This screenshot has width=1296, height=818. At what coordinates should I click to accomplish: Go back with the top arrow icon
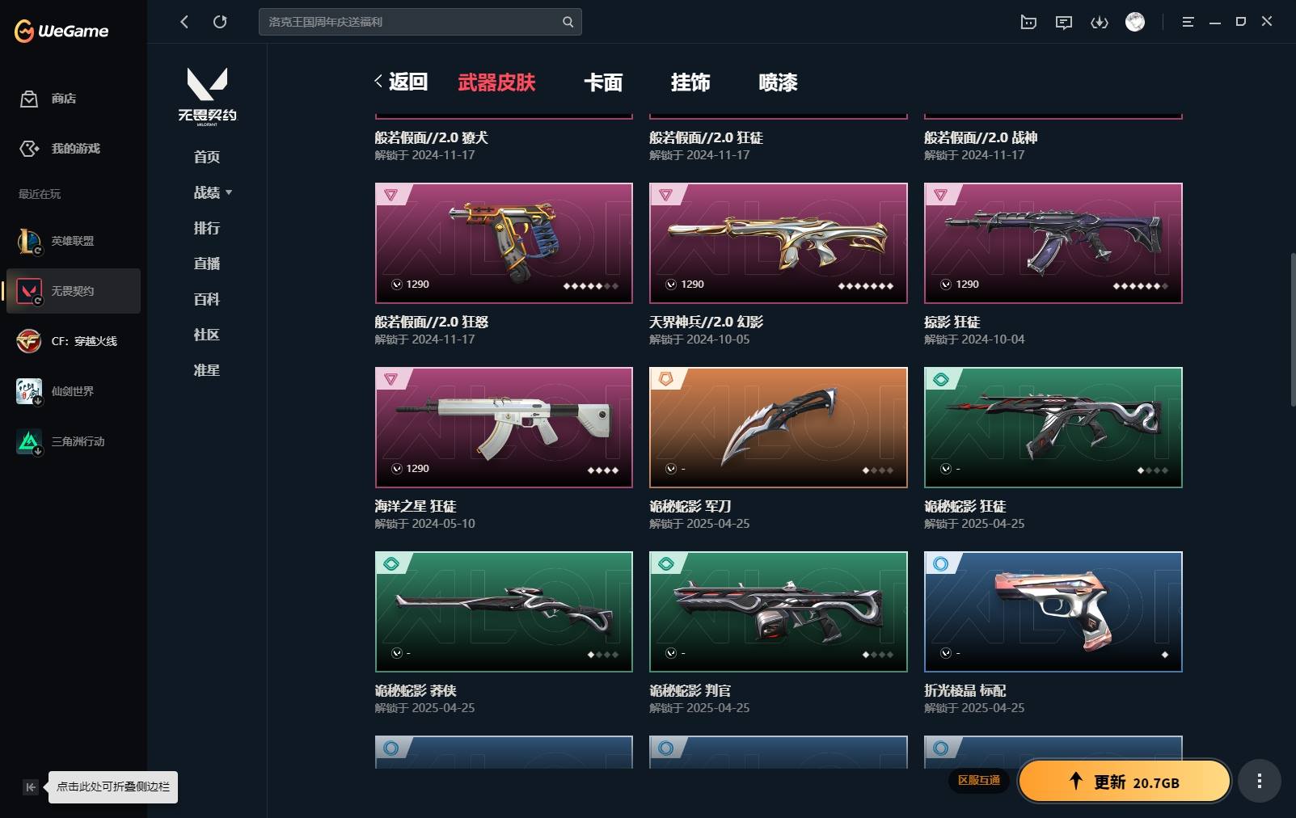pyautogui.click(x=184, y=22)
